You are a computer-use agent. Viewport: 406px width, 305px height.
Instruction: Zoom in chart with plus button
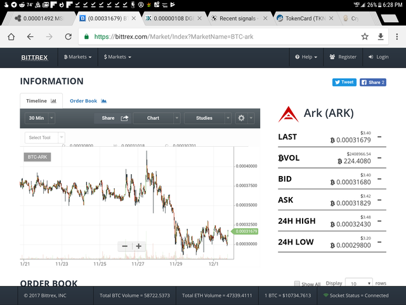click(x=138, y=246)
